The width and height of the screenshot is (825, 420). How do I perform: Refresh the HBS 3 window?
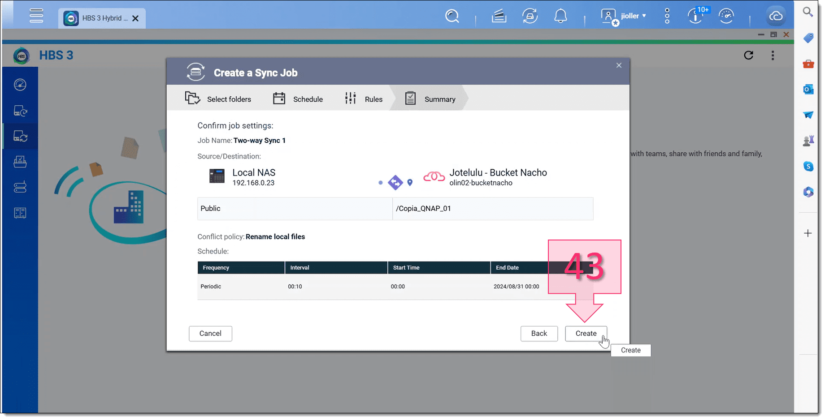[x=748, y=55]
